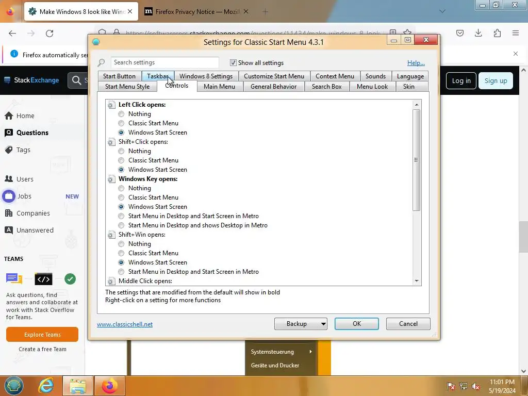528x396 pixels.
Task: Click the network tray icon
Action: pos(464,386)
